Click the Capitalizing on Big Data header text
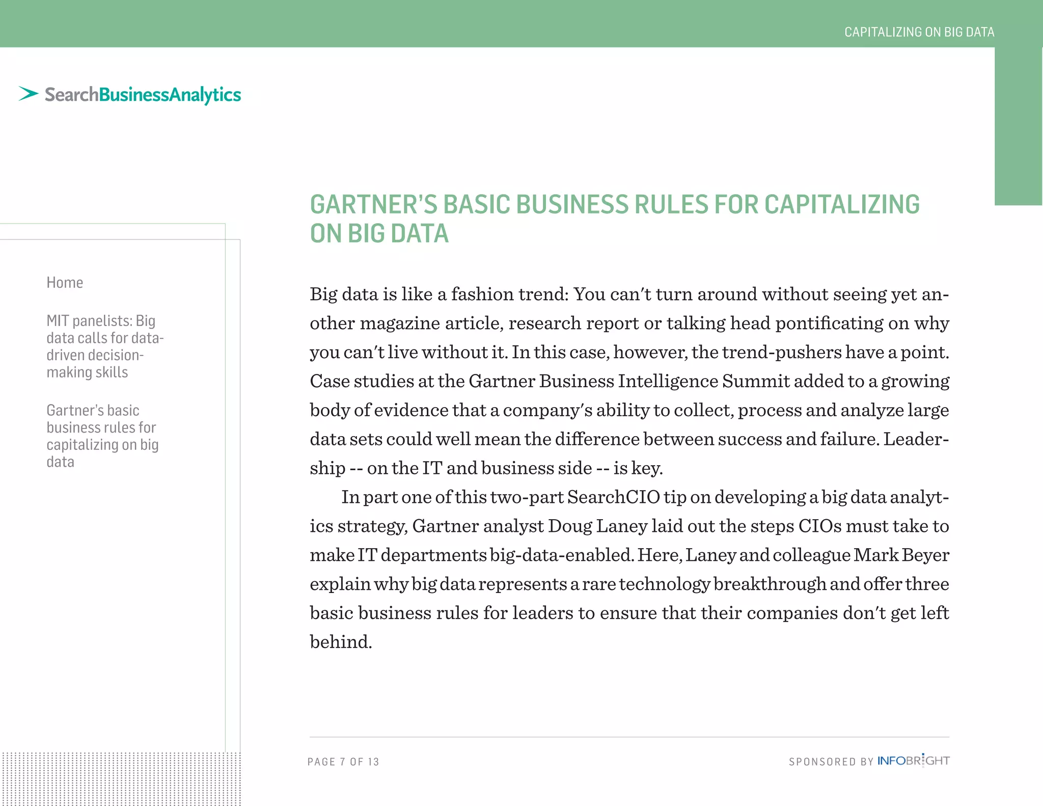Image resolution: width=1043 pixels, height=806 pixels. click(x=919, y=32)
